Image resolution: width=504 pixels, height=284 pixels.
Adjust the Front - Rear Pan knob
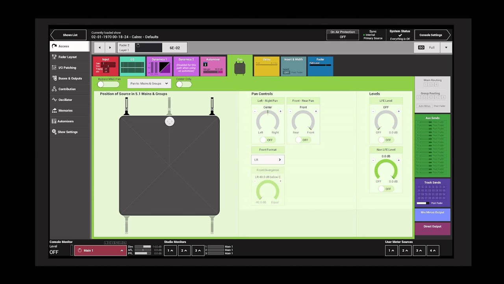click(x=303, y=120)
